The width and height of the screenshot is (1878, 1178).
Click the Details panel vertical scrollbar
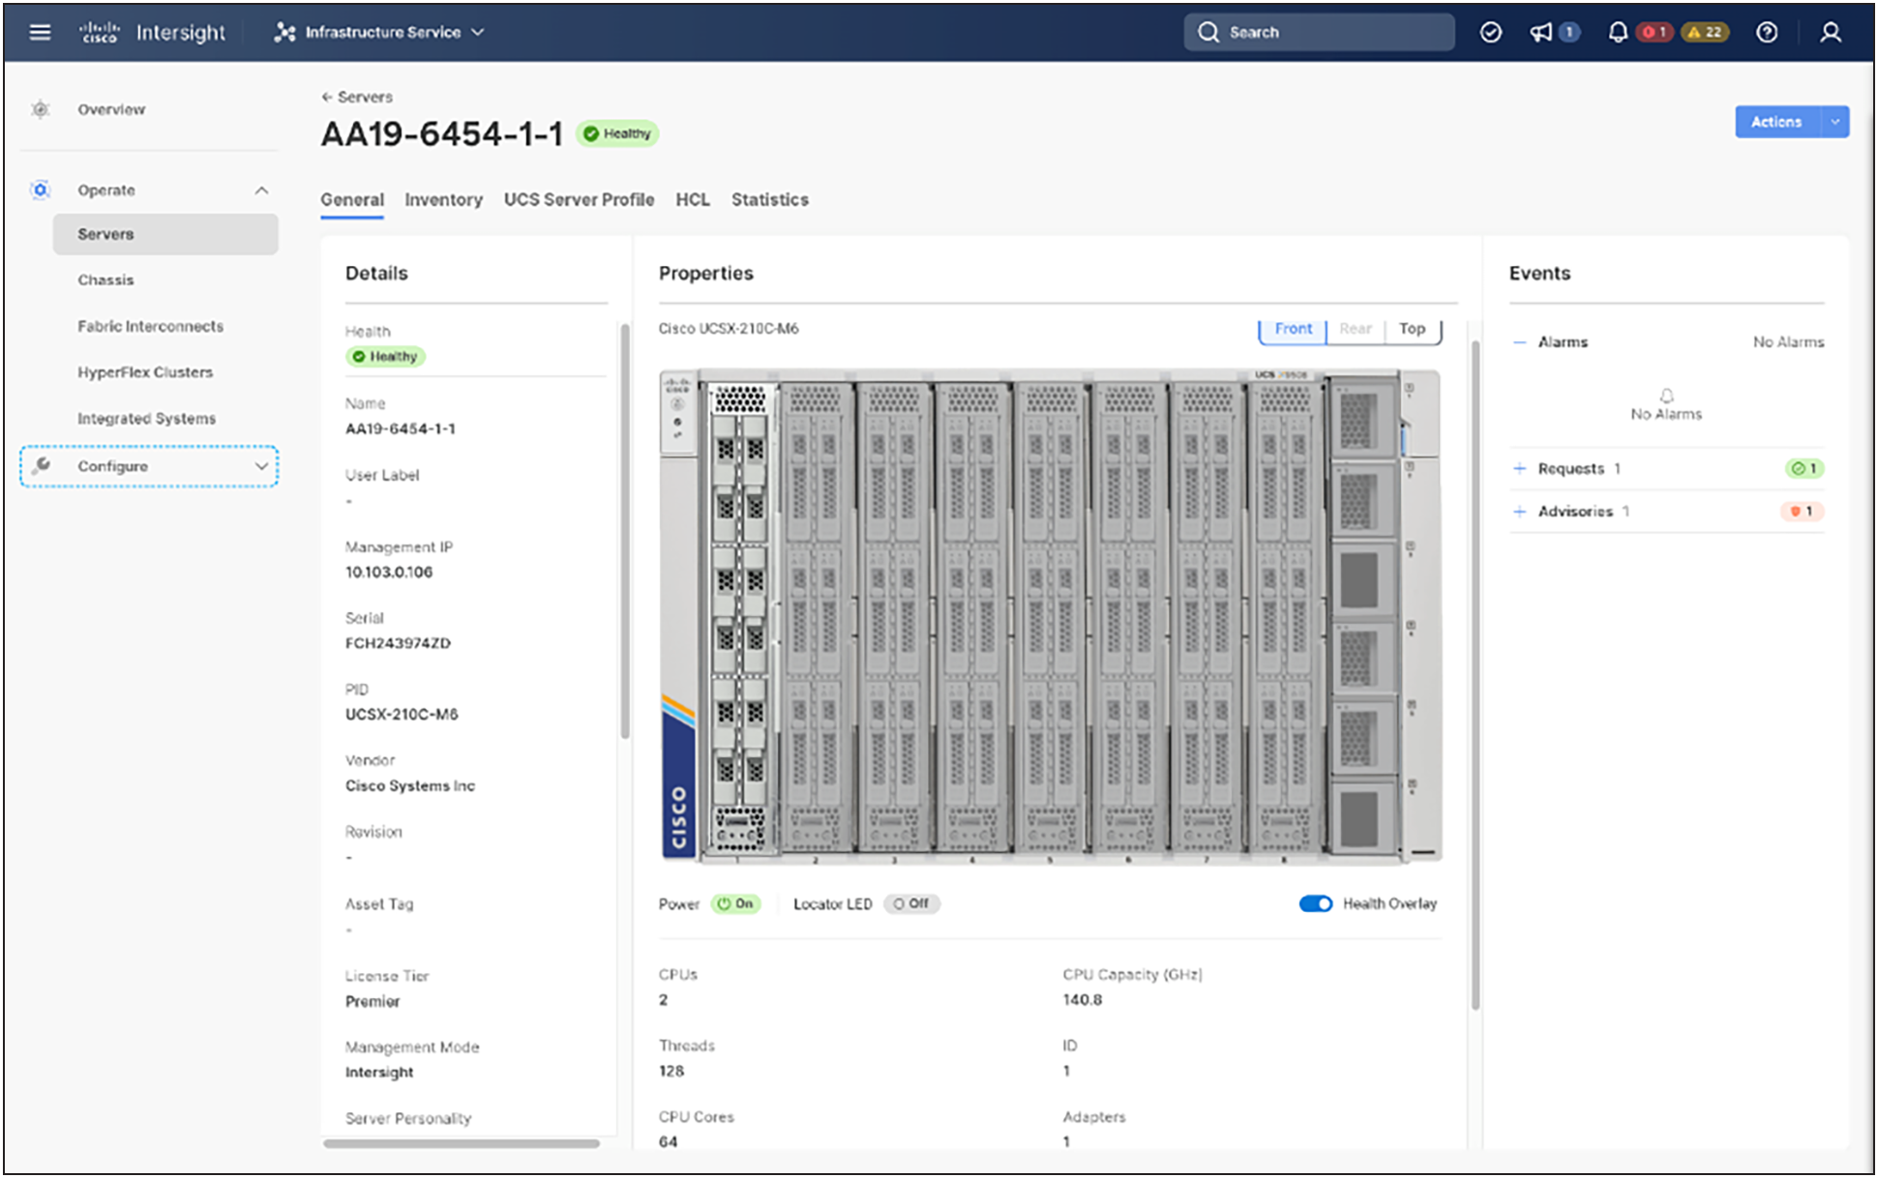(625, 532)
